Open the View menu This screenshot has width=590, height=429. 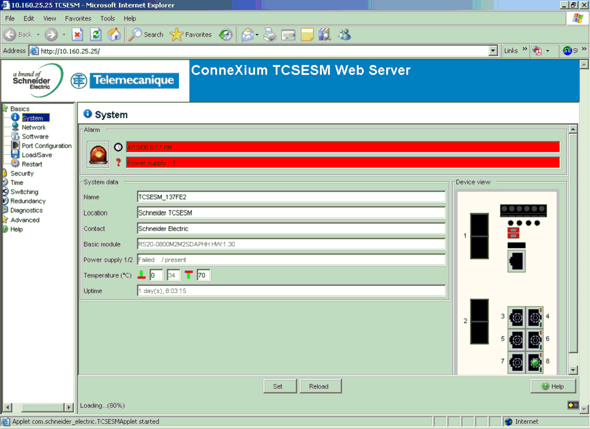pos(50,18)
